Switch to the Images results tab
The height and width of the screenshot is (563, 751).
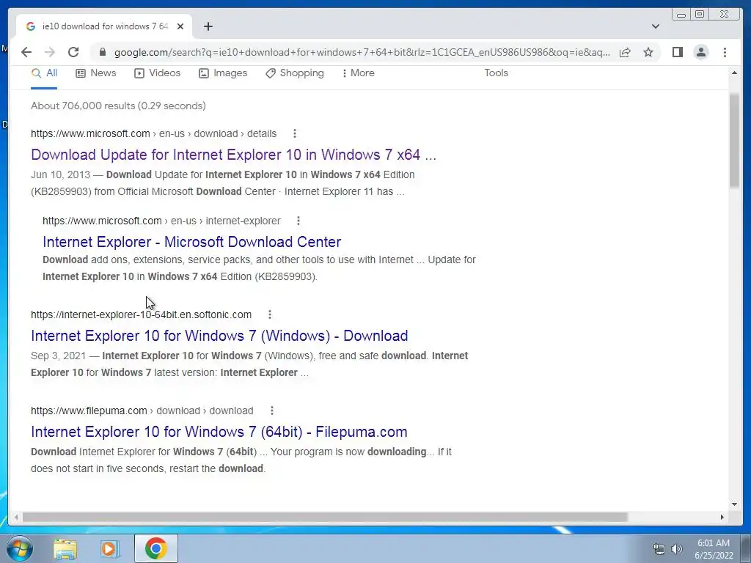coord(223,73)
